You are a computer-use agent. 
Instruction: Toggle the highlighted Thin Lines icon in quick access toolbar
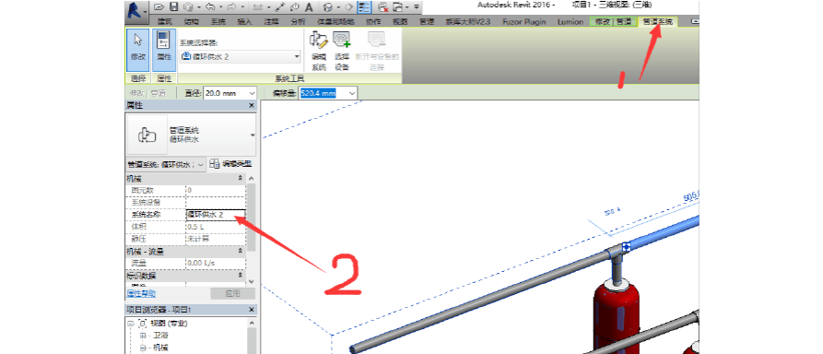point(364,7)
